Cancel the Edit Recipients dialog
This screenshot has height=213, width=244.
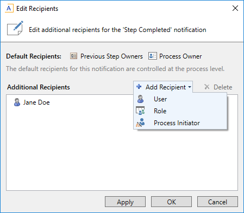point(217,202)
